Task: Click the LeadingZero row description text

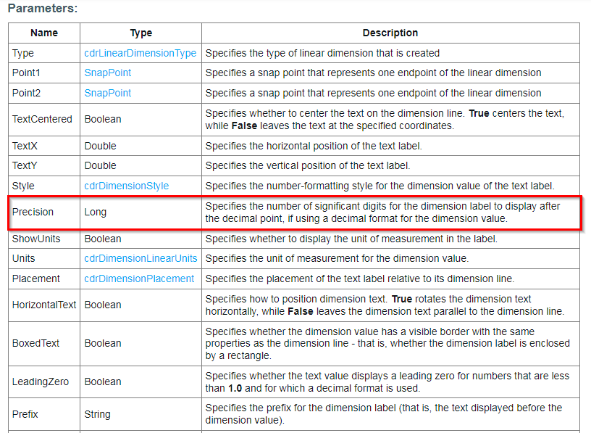Action: (x=387, y=382)
